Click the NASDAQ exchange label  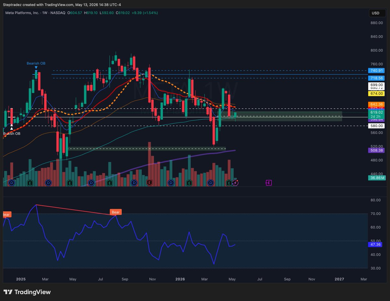point(58,13)
